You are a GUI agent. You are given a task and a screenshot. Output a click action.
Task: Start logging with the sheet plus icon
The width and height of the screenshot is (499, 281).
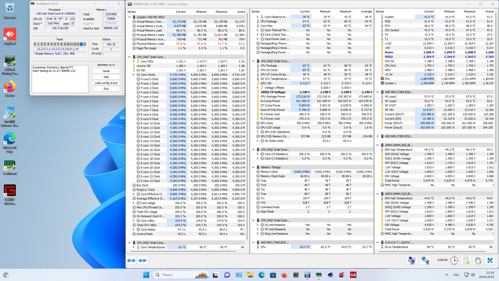tap(466, 260)
